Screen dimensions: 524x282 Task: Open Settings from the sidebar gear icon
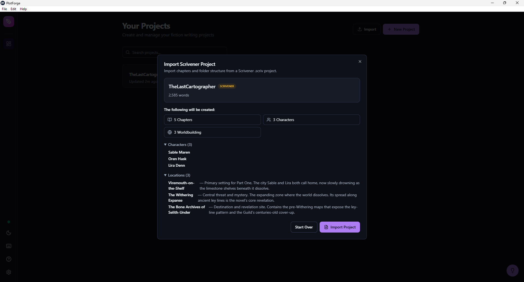8,272
